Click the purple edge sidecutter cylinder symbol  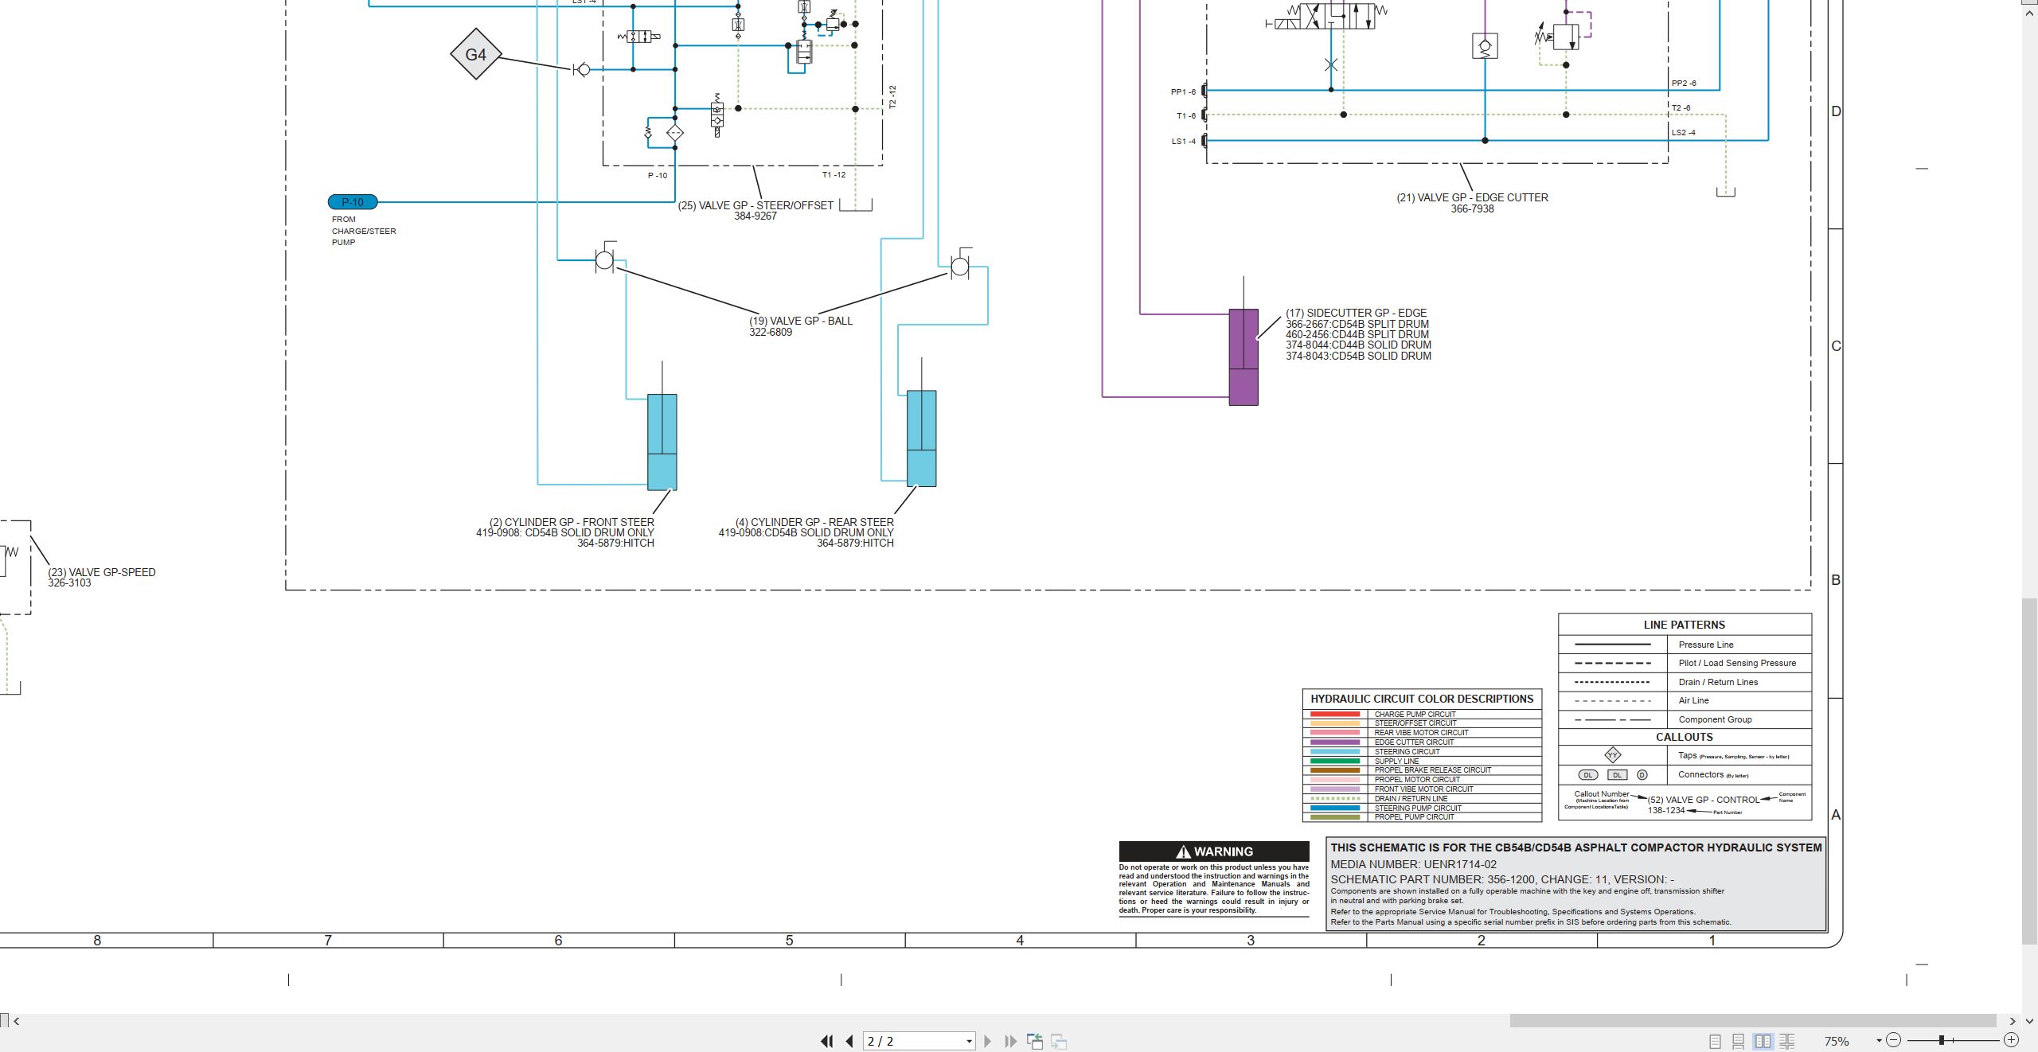[x=1243, y=357]
